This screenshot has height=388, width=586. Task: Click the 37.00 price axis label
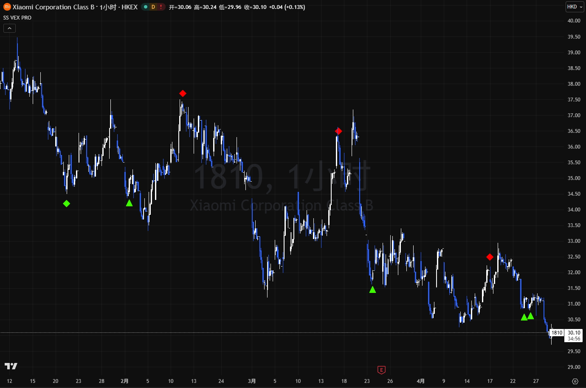574,115
